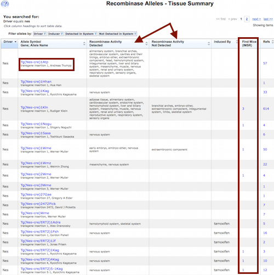Viewport: 274px width, 275px height.
Task: Open 614 references for Tg(Nes-cre)1Kln
Action: pyautogui.click(x=266, y=109)
